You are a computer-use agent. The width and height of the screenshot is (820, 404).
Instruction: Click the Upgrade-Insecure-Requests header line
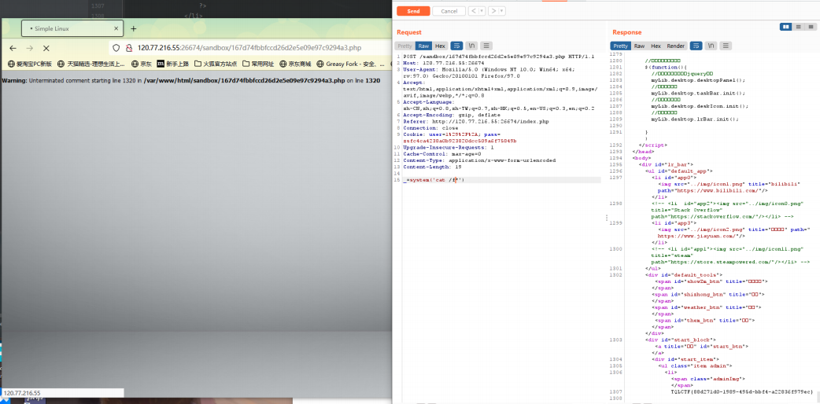click(449, 148)
